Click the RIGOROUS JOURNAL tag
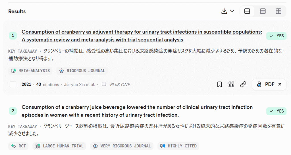 click(82, 71)
